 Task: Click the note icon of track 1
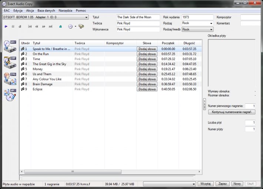23,49
